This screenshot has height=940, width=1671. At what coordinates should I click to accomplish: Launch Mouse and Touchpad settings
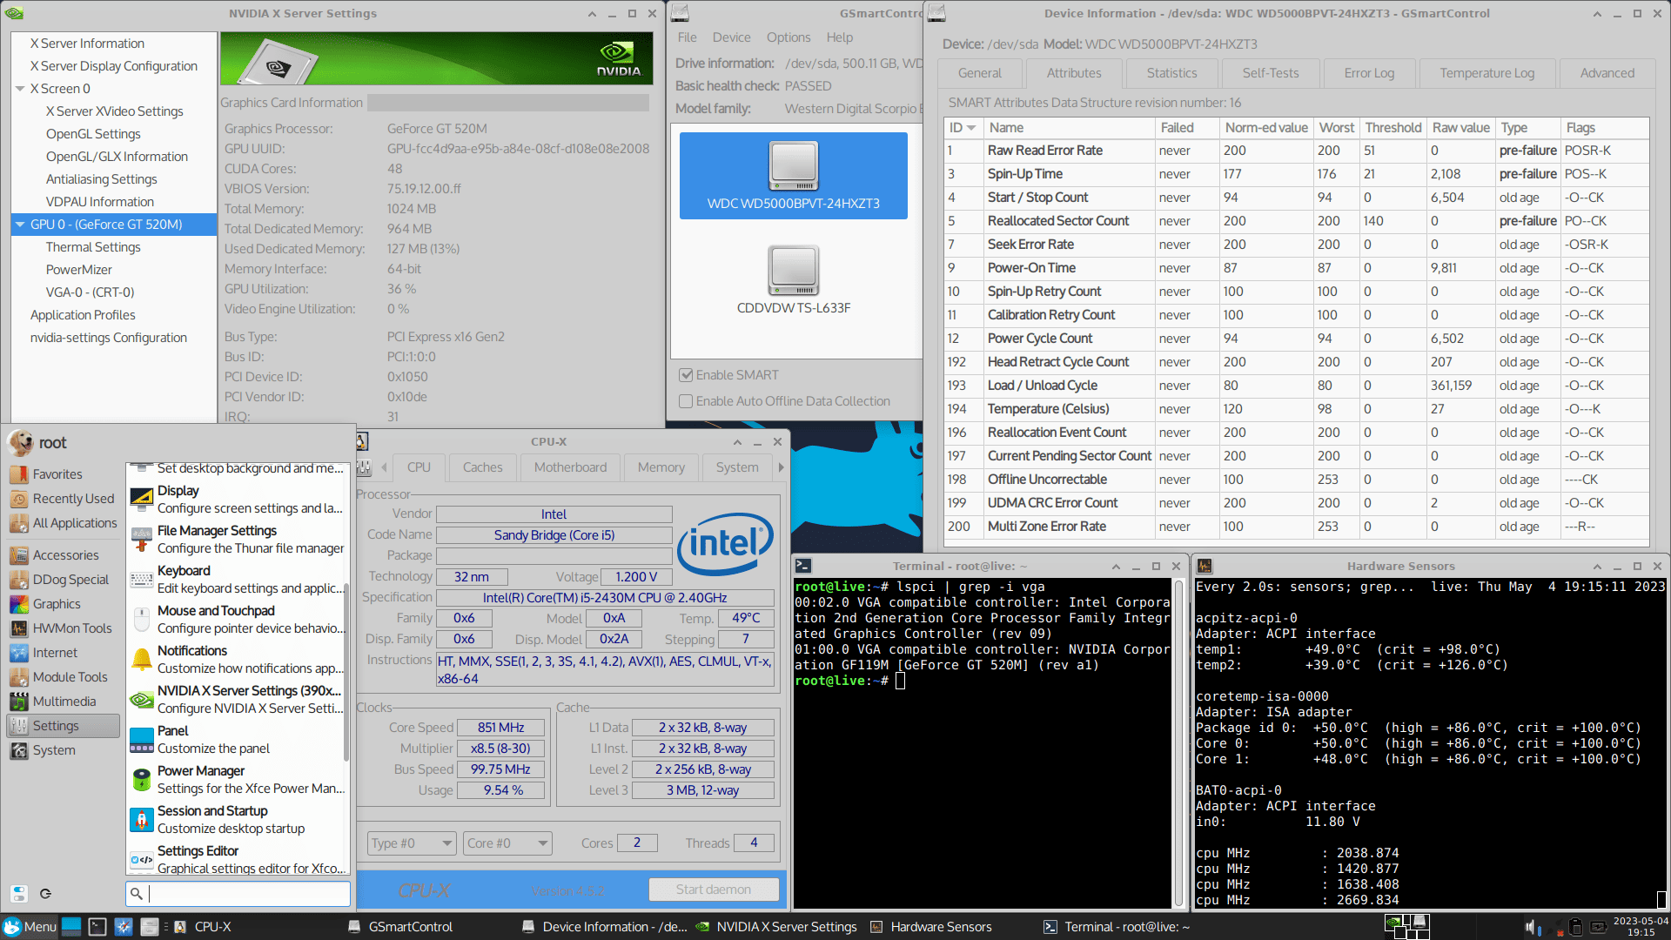point(237,620)
